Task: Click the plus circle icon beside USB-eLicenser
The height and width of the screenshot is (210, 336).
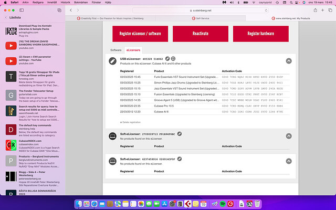Action: 173,58
